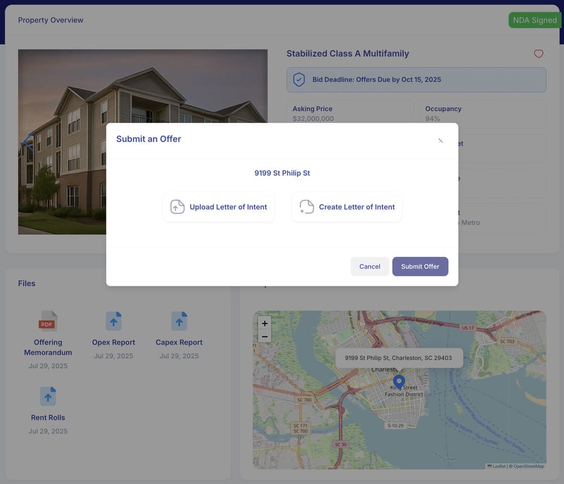This screenshot has height=484, width=564.
Task: Click the Create Letter of Intent icon
Action: 306,206
